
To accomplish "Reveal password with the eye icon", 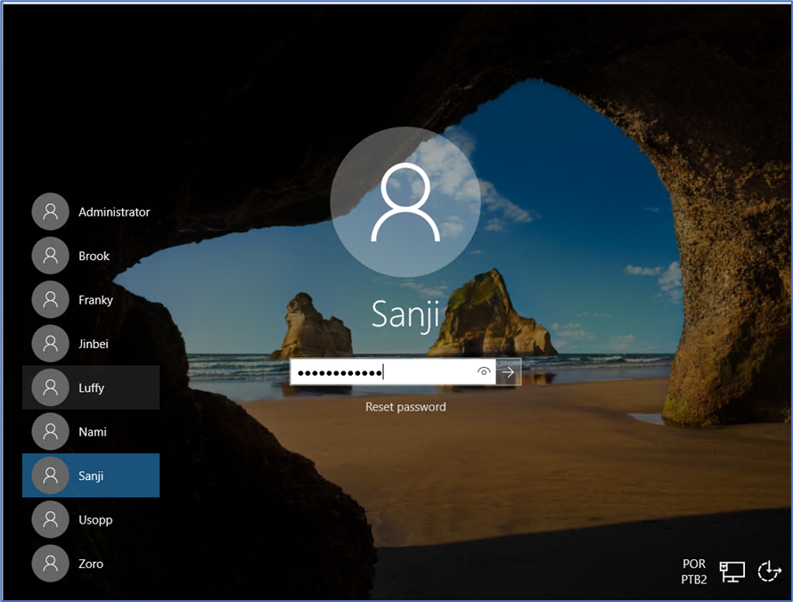I will click(x=484, y=372).
